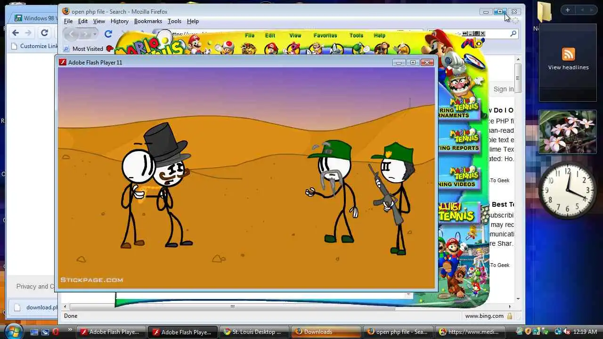Screen dimensions: 603x339
Task: Click the taskbar clock showing 12:19 AM
Action: [x=586, y=332]
